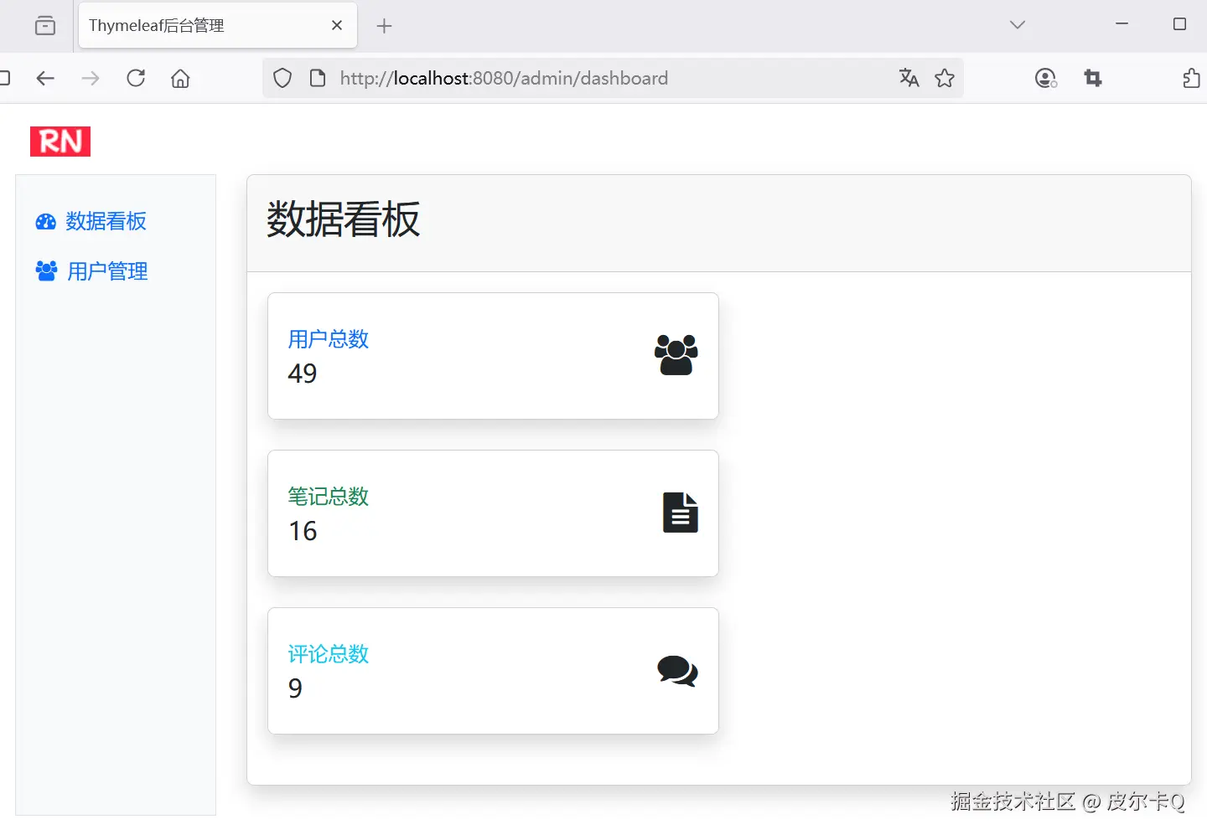
Task: Open the tracking protection shield icon
Action: tap(282, 79)
